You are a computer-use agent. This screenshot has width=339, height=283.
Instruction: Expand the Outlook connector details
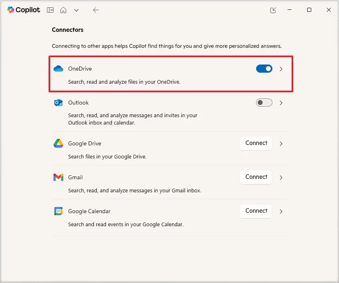281,103
